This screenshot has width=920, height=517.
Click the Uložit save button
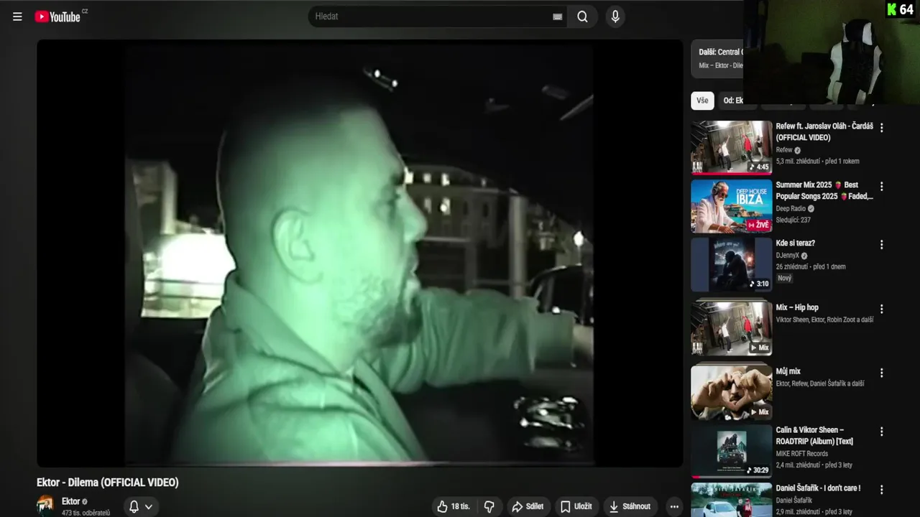[576, 506]
